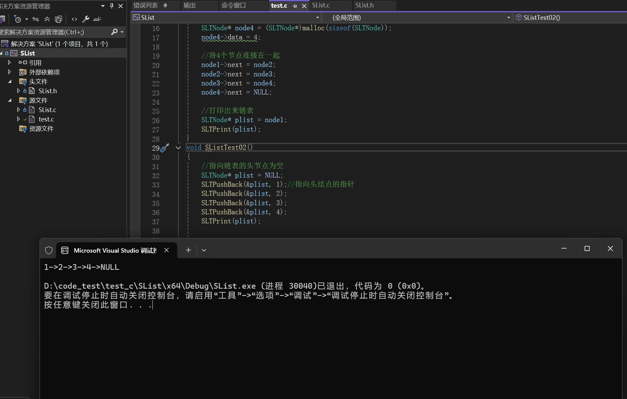The height and width of the screenshot is (399, 627).
Task: Click the SList C++ project icon in tree
Action: 14,53
